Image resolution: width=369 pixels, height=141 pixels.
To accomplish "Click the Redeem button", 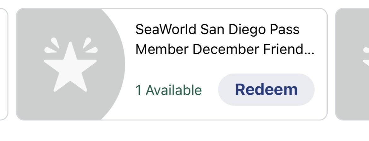I will [266, 90].
